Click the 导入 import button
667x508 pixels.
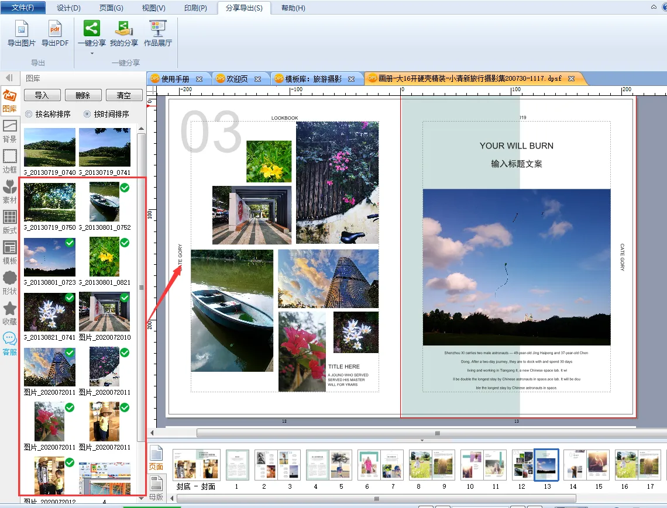pyautogui.click(x=42, y=95)
